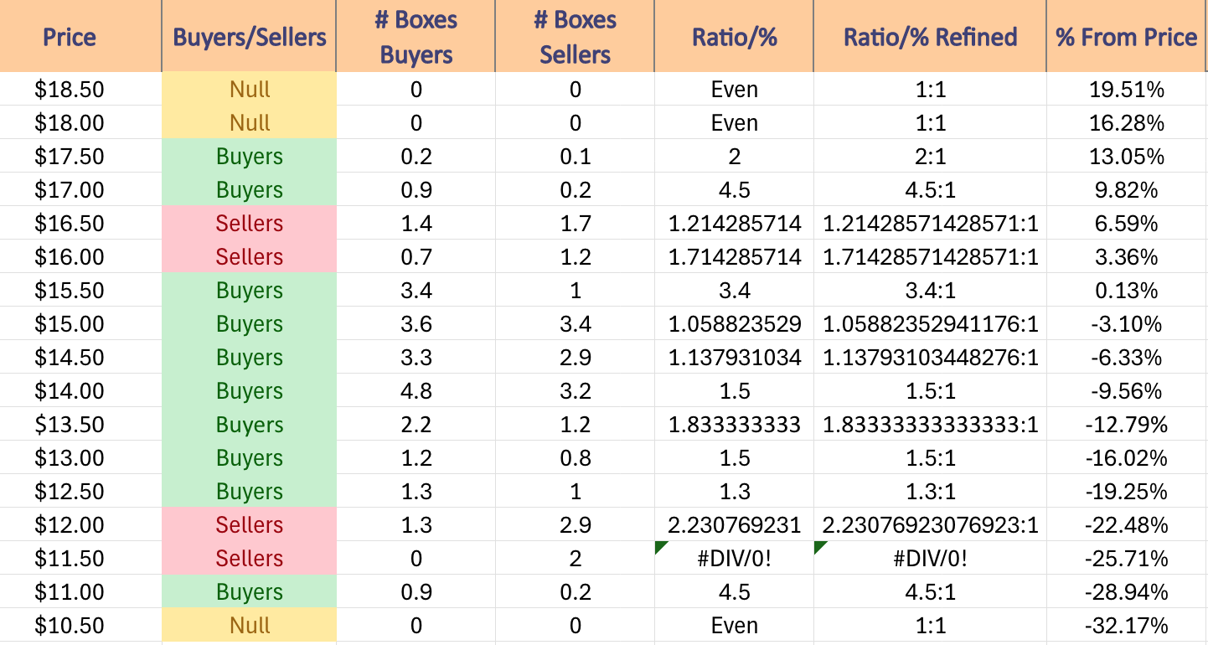
Task: Click the -28.94% cell
Action: coord(1127,592)
